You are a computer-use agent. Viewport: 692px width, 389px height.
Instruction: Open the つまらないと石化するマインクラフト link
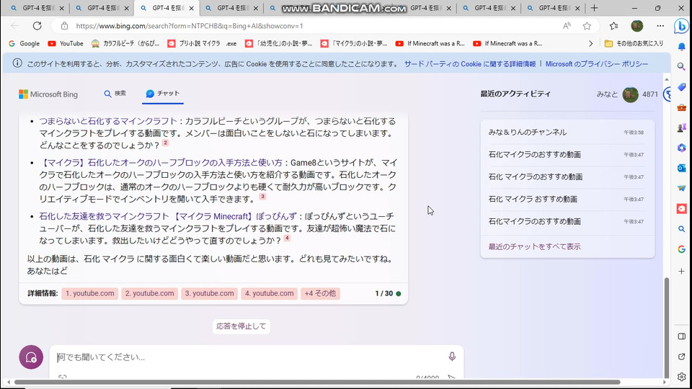pos(108,121)
